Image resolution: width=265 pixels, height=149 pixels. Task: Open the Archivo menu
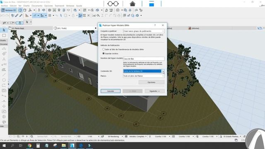[x=5, y=6]
